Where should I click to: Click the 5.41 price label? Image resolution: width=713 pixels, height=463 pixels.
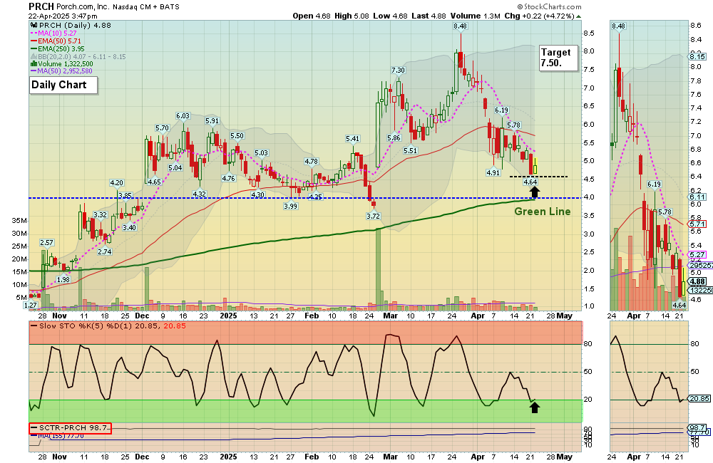click(352, 139)
